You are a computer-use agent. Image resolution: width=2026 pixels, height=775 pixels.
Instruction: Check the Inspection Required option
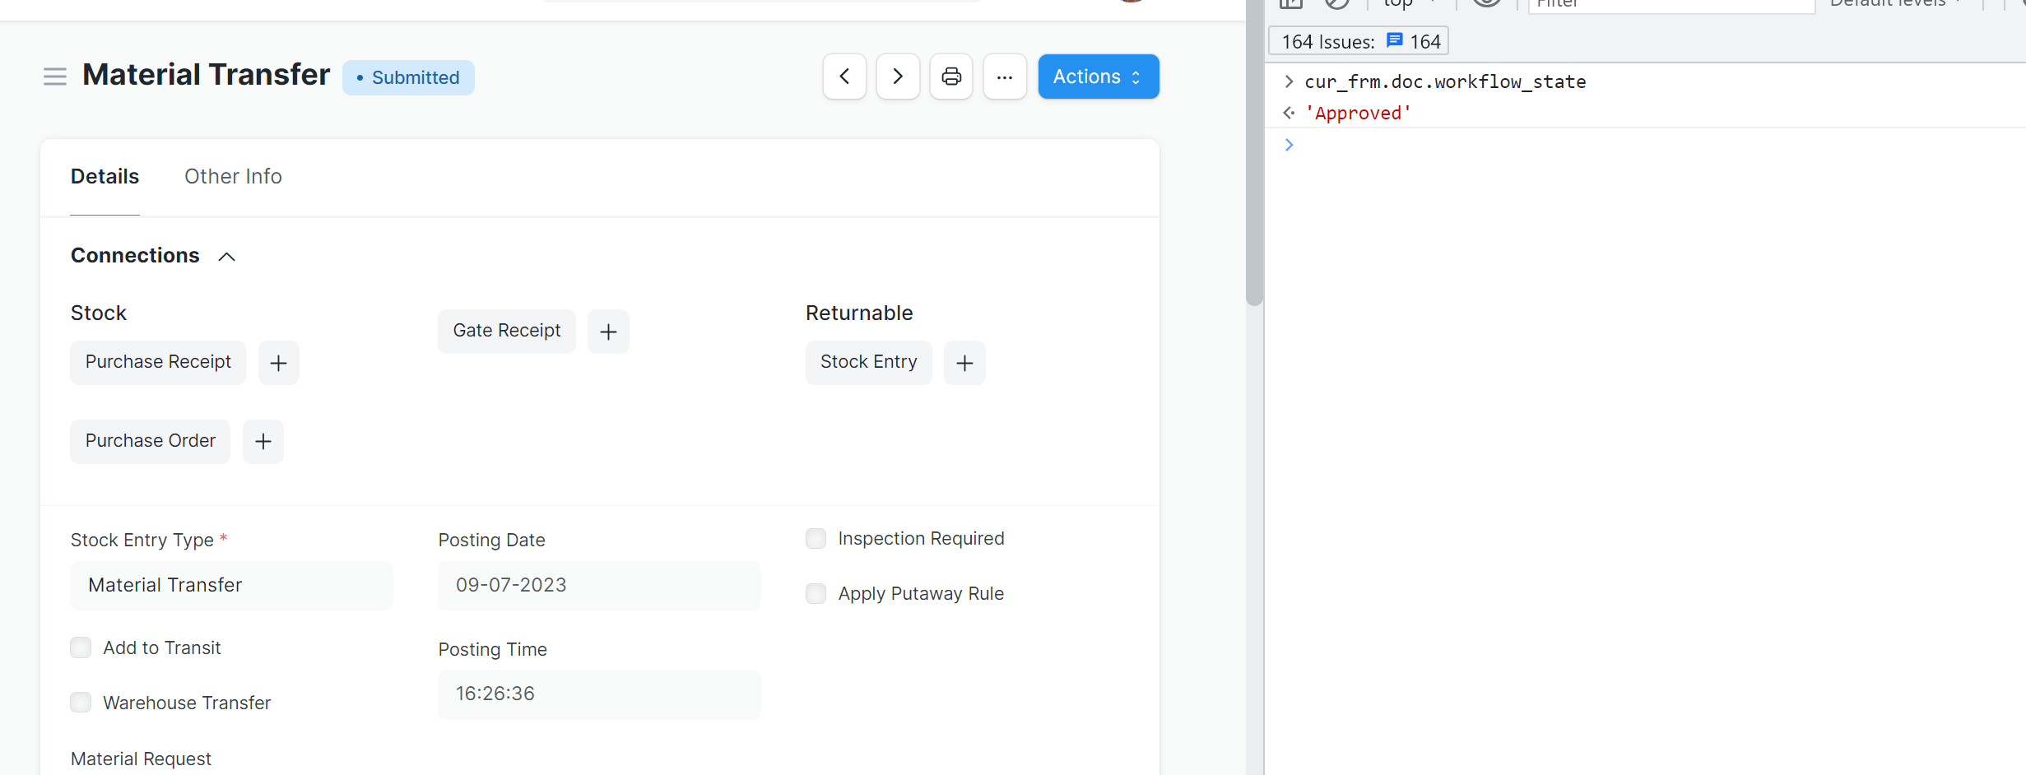816,538
